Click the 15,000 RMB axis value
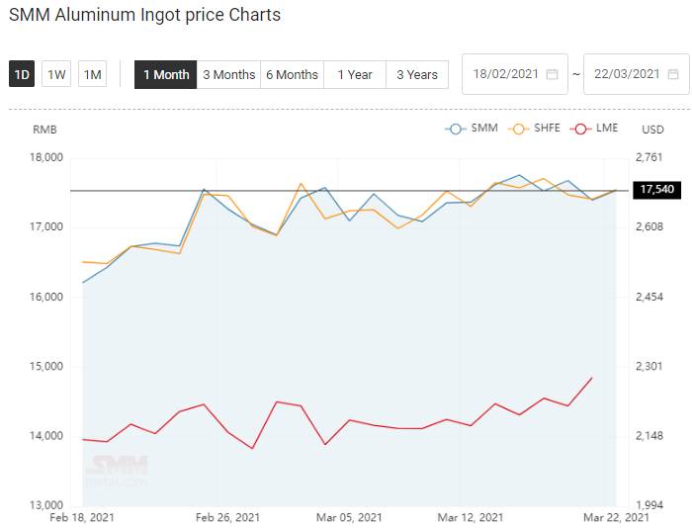 (45, 367)
